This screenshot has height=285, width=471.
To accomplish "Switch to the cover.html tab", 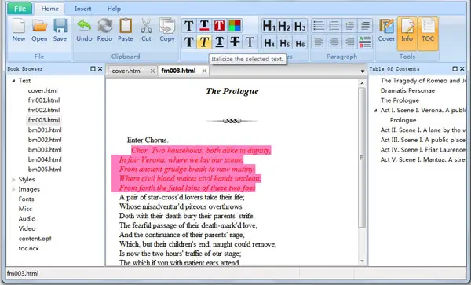I will (x=126, y=71).
